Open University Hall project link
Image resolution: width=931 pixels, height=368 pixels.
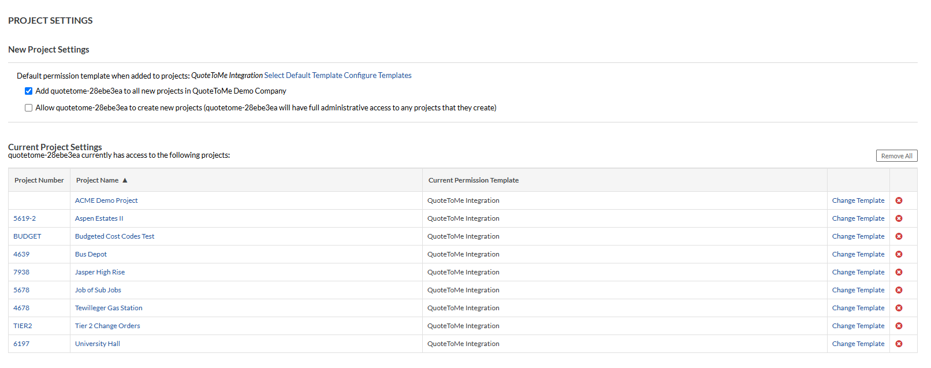[x=98, y=344]
